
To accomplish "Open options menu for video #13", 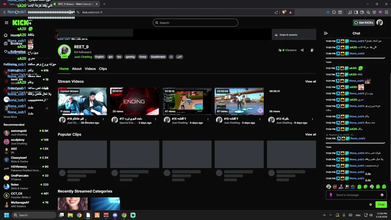I will (312, 119).
